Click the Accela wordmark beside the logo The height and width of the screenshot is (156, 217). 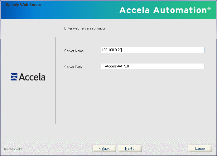click(32, 77)
